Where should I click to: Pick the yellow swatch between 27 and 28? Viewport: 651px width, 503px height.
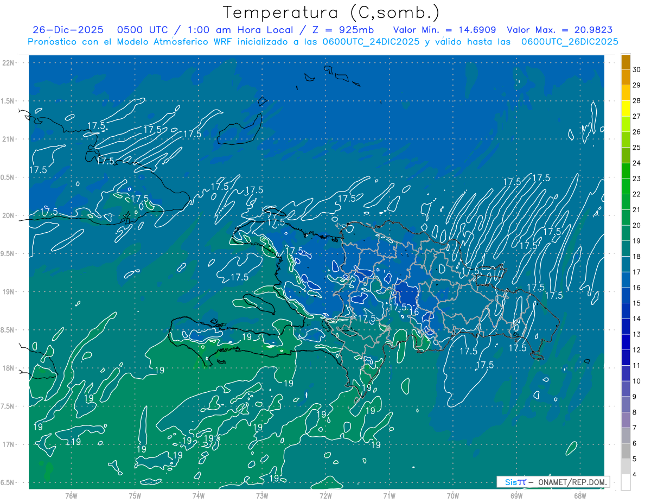point(626,109)
